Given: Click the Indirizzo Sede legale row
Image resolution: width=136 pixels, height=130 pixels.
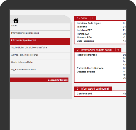Looking at the screenshot, I should 100,23.
